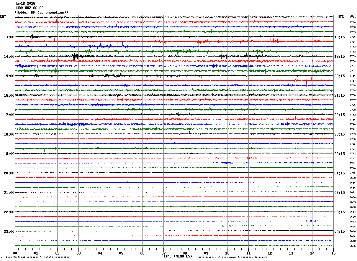Click the DC offset value '7659'
This screenshot has width=357, height=261.
(x=353, y=202)
